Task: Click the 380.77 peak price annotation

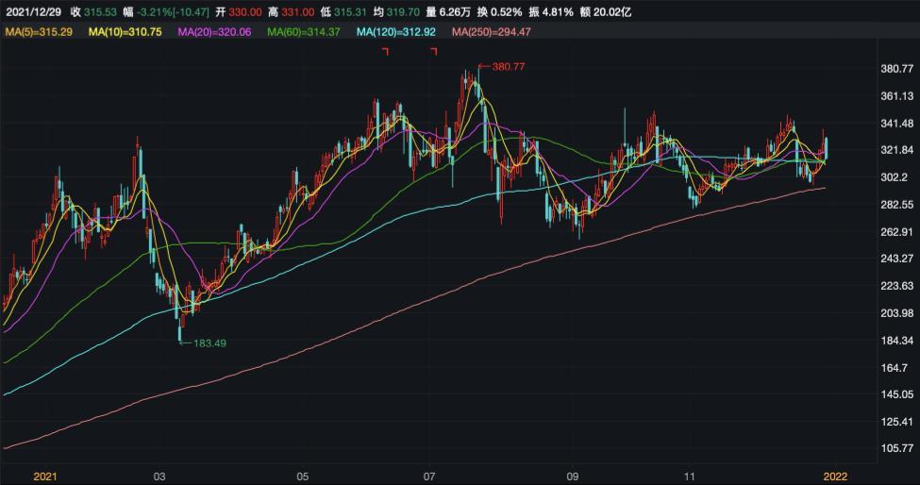Action: (508, 66)
